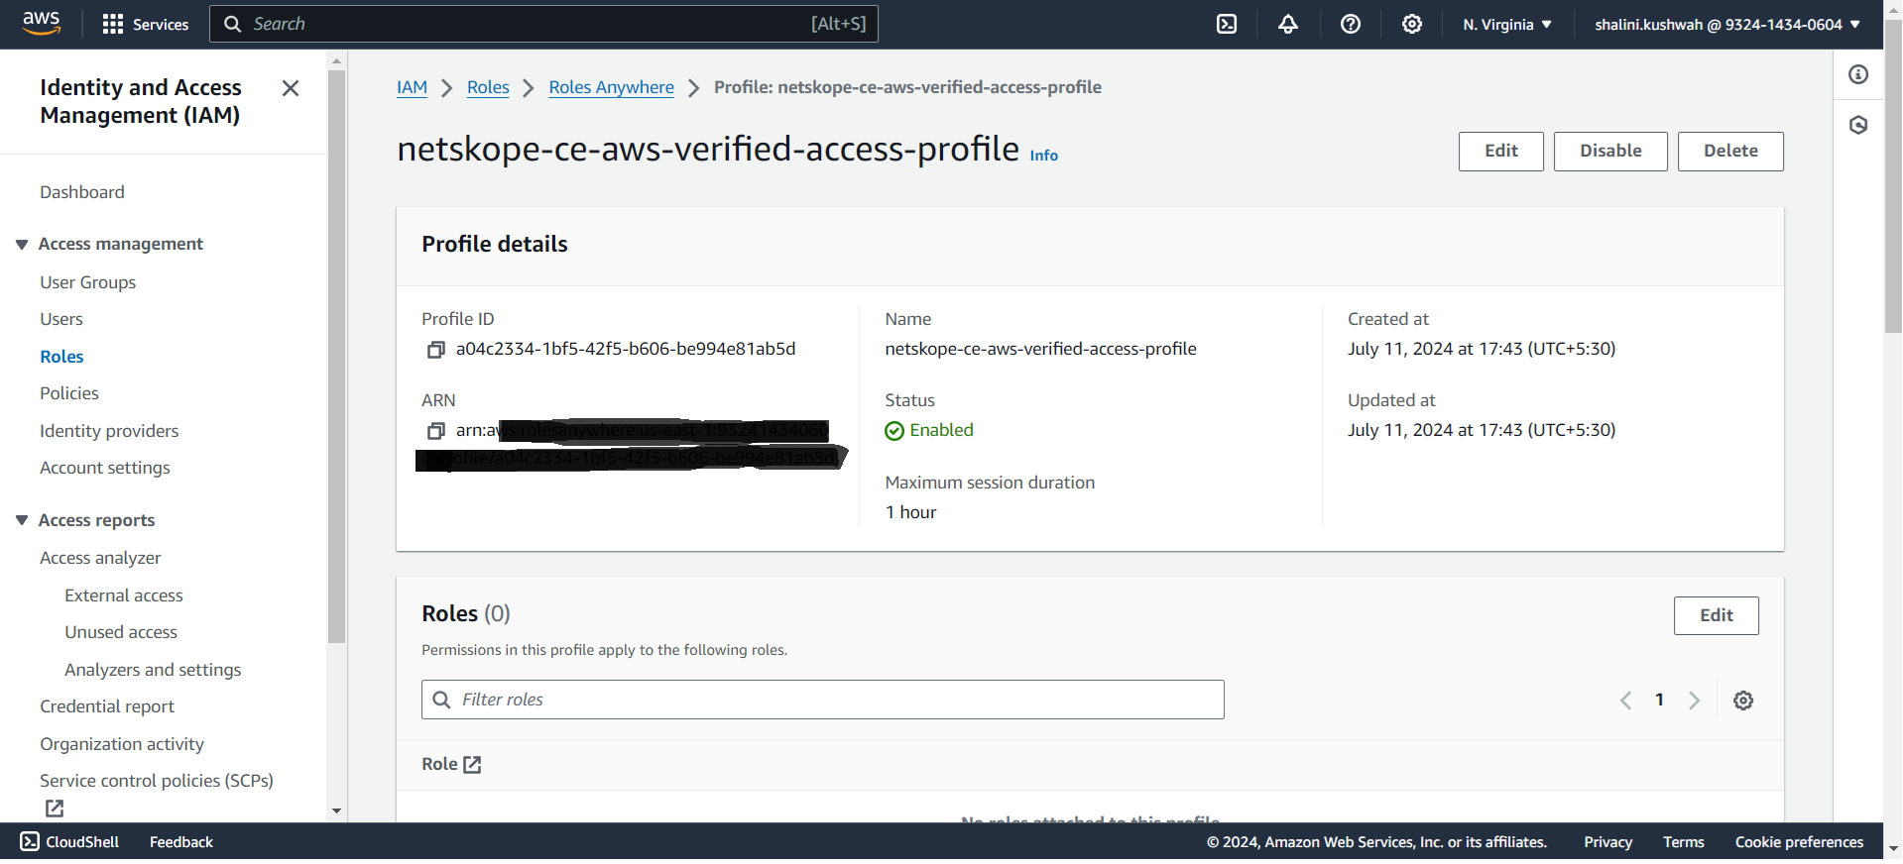The height and width of the screenshot is (864, 1903).
Task: Open Roles in the sidebar
Action: click(61, 357)
